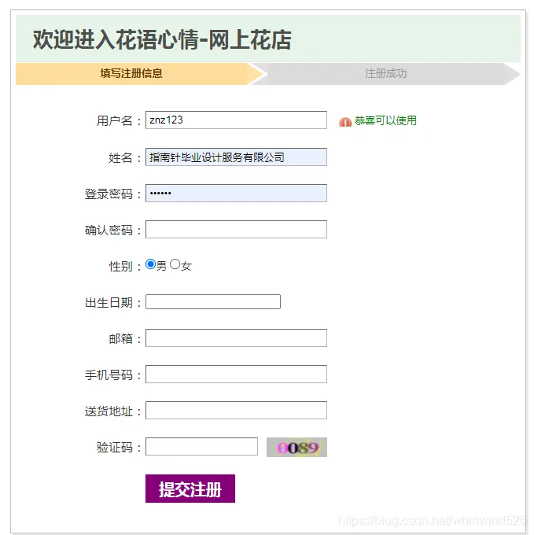Viewport: 534px width, 535px height.
Task: Switch to the 注册成功 step tab
Action: coord(385,73)
